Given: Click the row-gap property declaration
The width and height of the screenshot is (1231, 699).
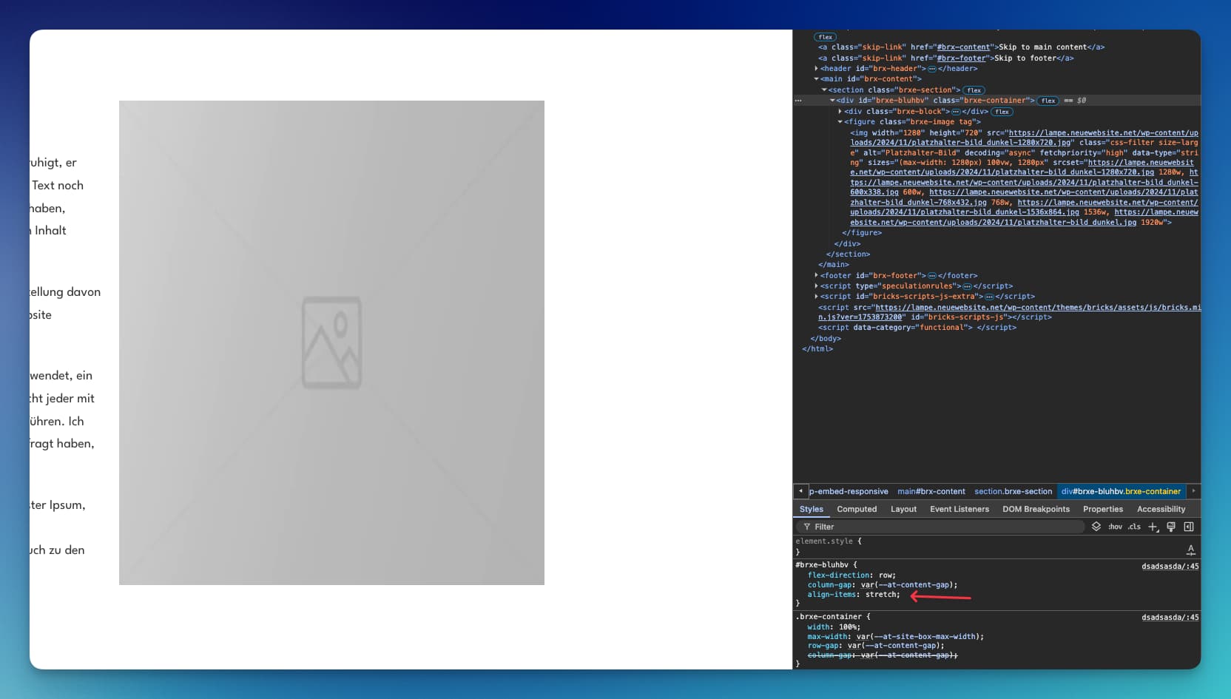Looking at the screenshot, I should coord(876,646).
